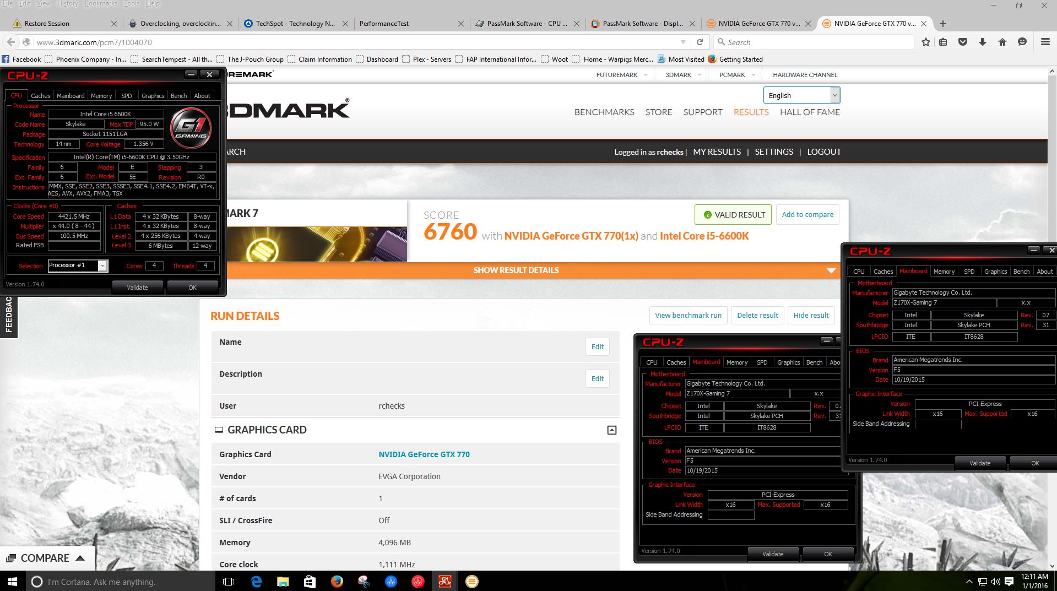Click the LOGOUT link

(824, 152)
